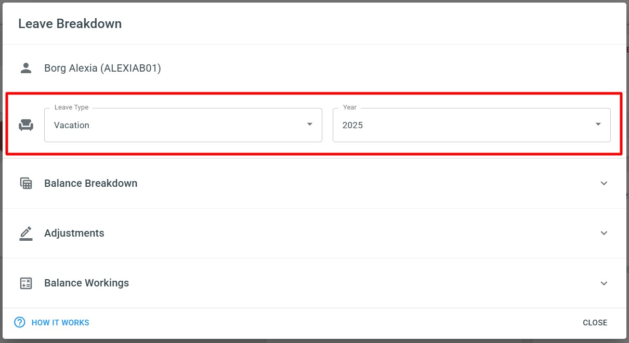Screen dimensions: 629x343
Task: Click the person icon beside Borg Alexia
Action: [25, 68]
